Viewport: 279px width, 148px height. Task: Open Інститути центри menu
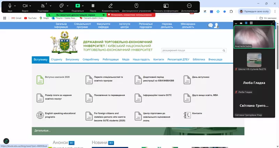(x=125, y=25)
